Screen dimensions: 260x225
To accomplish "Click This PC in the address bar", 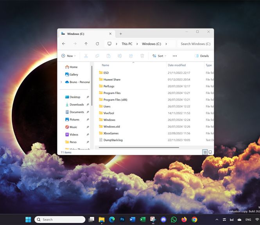I will (127, 44).
